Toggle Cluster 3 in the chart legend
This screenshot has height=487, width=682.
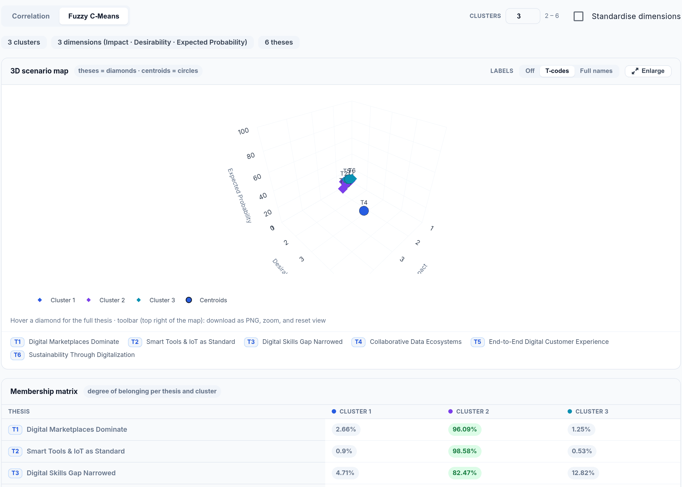click(156, 300)
